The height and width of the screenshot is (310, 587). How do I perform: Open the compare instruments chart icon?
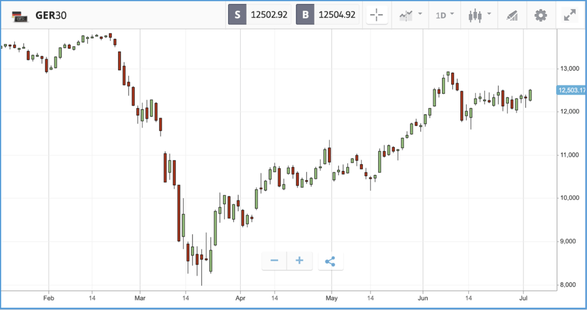click(406, 15)
